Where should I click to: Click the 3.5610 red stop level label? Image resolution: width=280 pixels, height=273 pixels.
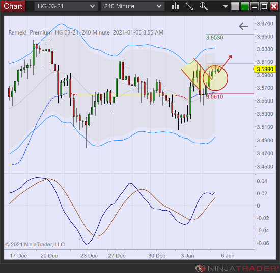[214, 97]
